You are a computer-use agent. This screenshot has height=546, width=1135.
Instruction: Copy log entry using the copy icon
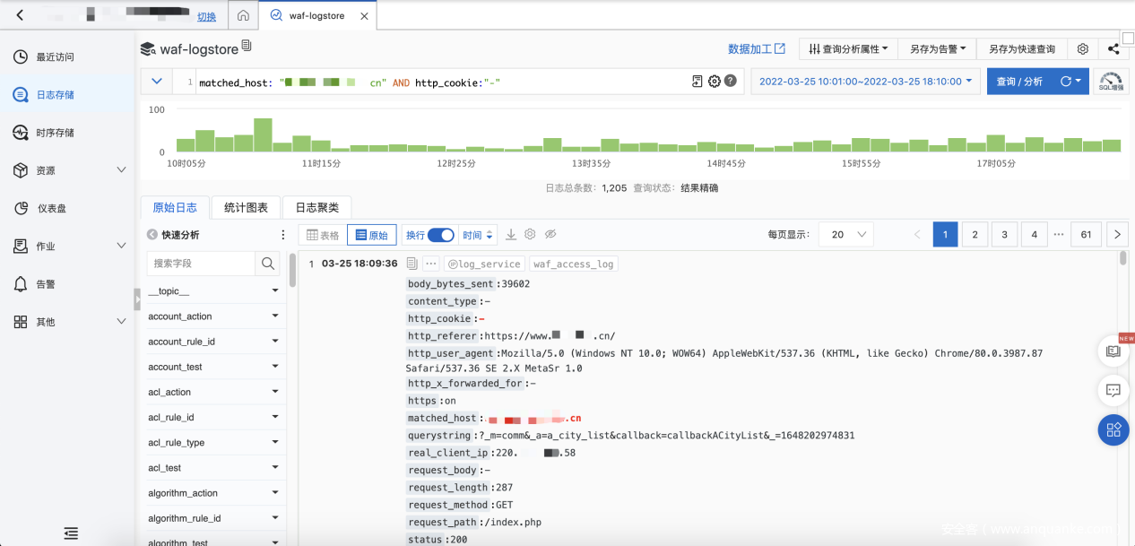(412, 264)
